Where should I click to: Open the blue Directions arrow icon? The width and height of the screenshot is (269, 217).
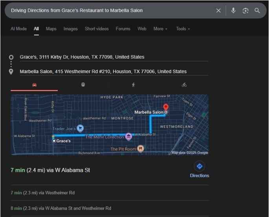click(x=199, y=166)
